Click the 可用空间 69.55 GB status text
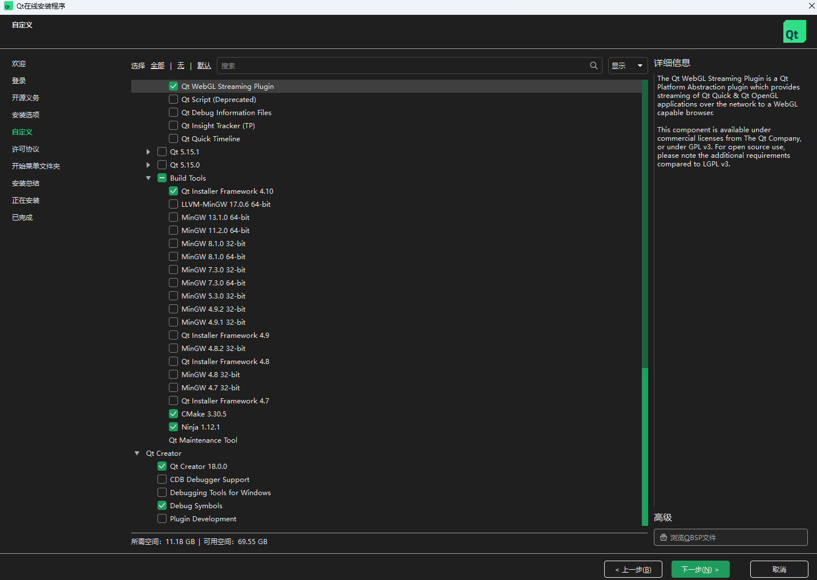 tap(236, 542)
